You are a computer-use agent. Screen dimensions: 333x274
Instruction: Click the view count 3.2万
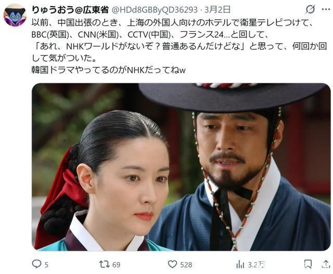[x=257, y=265]
